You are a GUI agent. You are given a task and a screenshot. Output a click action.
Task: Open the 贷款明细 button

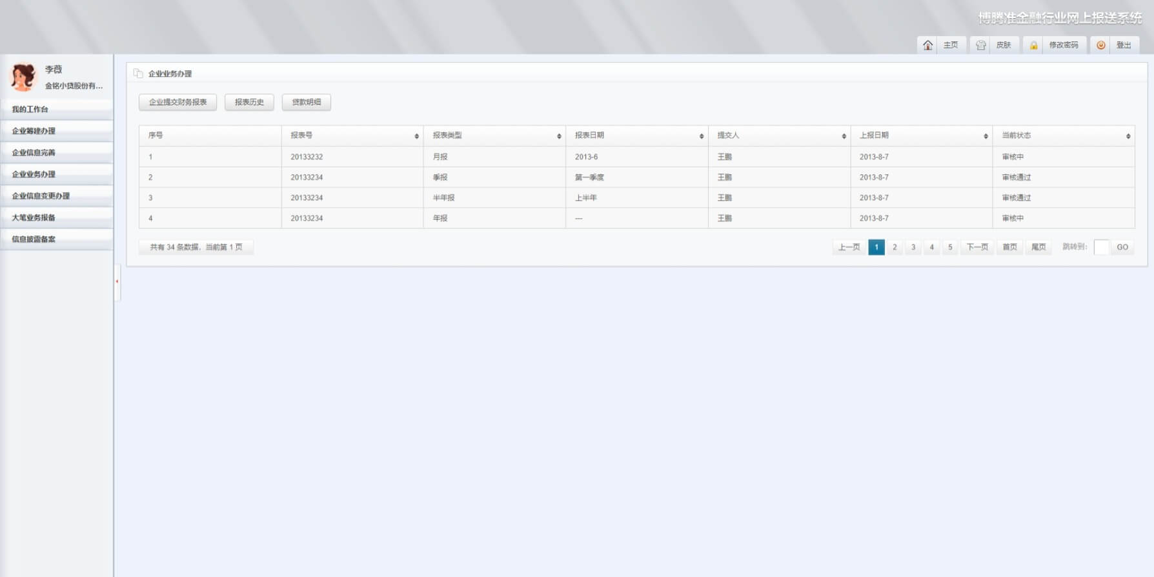tap(306, 102)
